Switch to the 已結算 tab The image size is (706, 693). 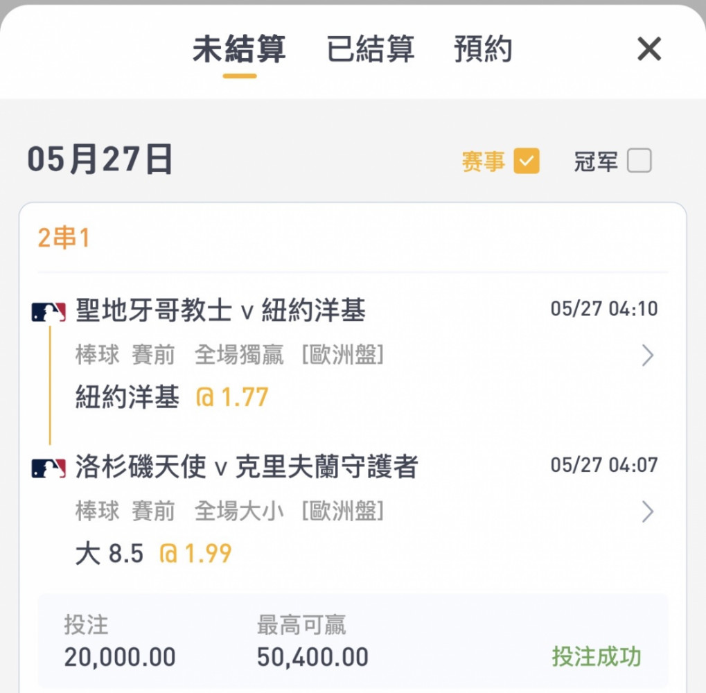(x=370, y=49)
